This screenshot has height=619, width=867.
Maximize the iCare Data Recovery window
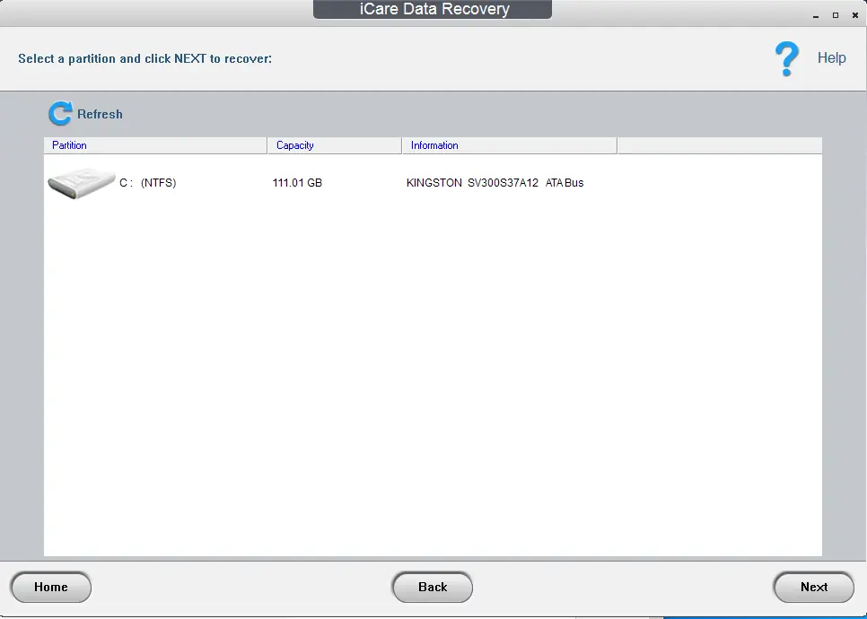point(836,15)
